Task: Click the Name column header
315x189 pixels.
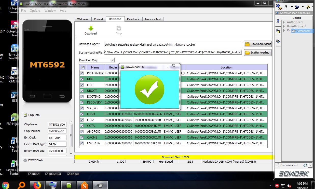Action: [x=95, y=67]
